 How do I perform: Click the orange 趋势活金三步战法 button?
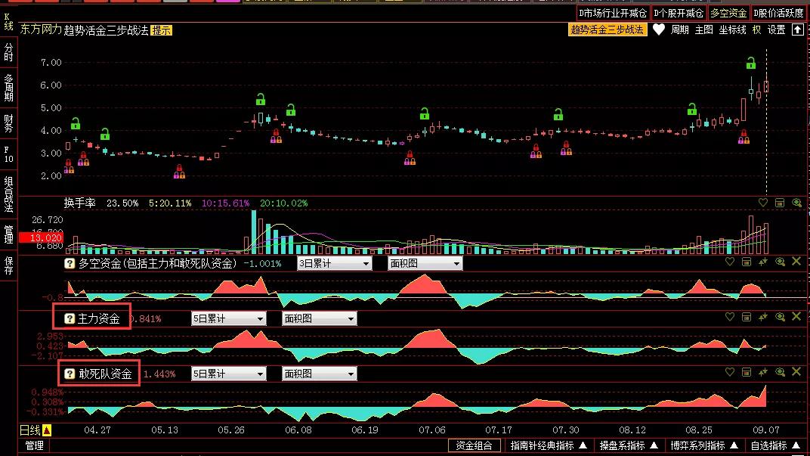(x=607, y=29)
